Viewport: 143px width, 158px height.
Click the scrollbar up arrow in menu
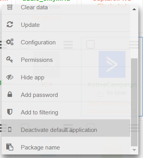(134, 9)
